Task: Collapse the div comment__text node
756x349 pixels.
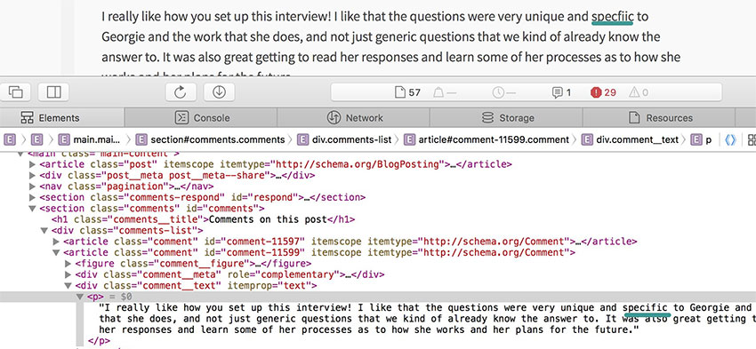Action: coord(68,286)
